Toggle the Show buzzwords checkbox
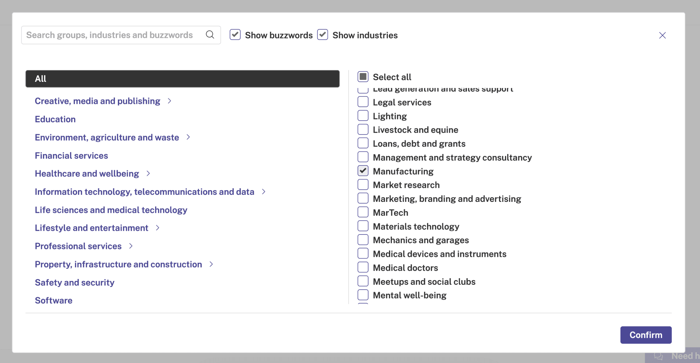Screen dimensions: 700x363 click(x=235, y=35)
